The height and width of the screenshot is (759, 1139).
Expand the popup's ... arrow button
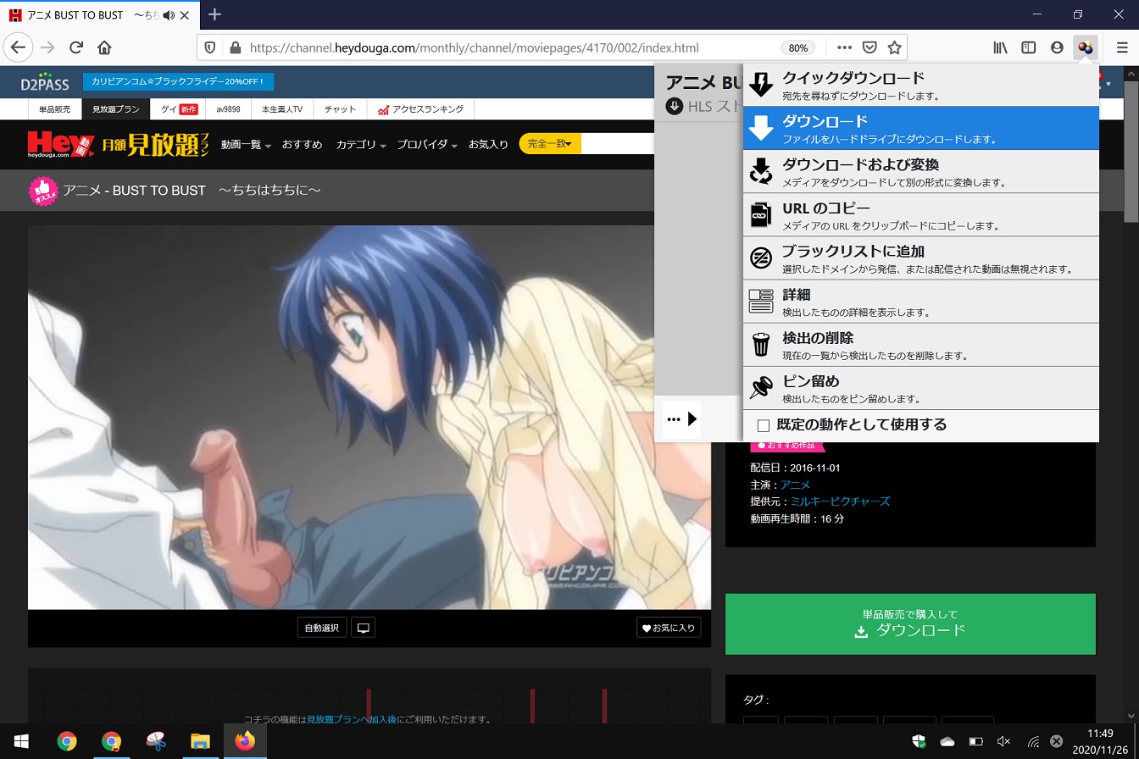[x=681, y=419]
